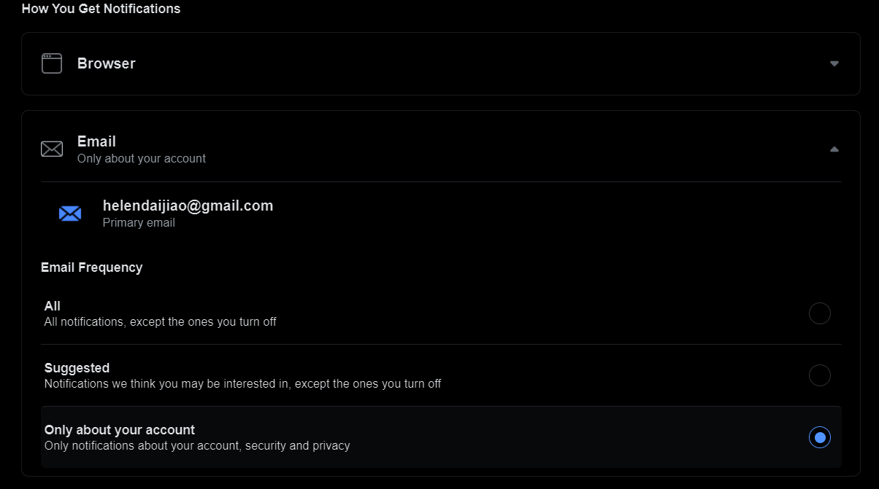
Task: Open the Browser notifications row label
Action: coord(107,63)
